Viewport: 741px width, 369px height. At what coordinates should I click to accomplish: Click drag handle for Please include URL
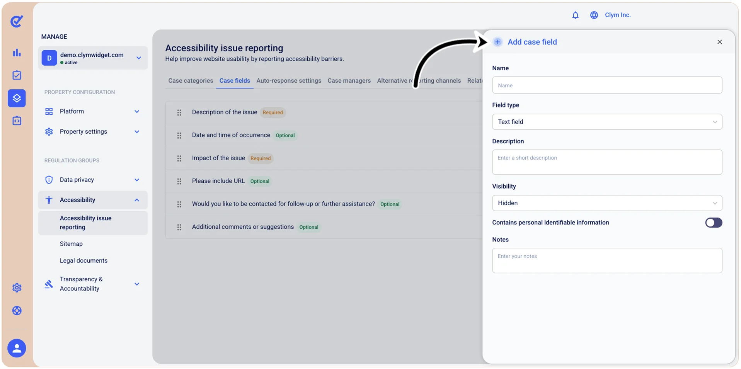pyautogui.click(x=179, y=181)
